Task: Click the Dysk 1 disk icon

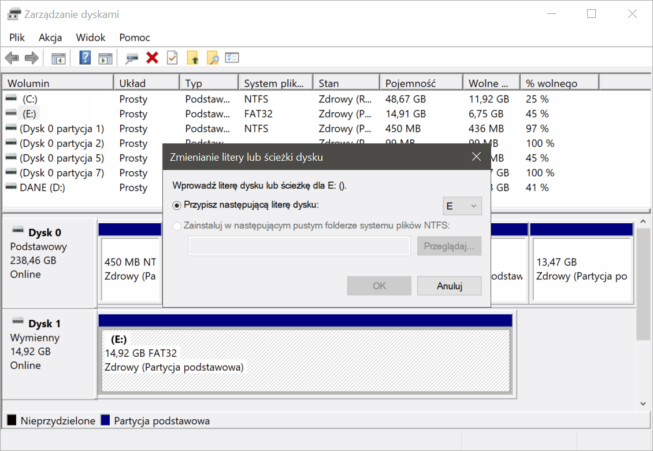Action: tap(18, 321)
